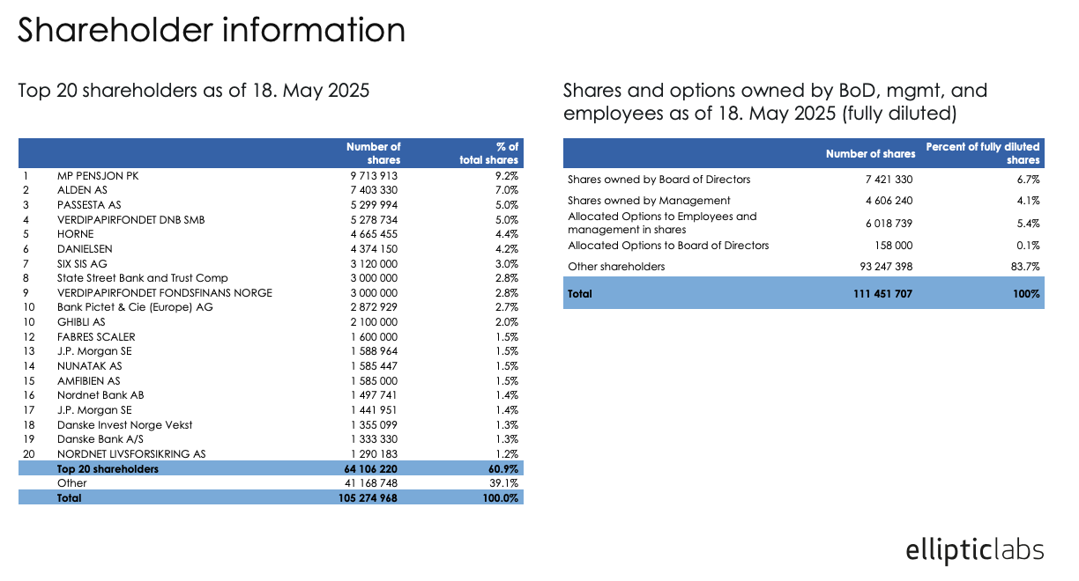
Task: Click the 1 588 964 shares value
Action: pyautogui.click(x=374, y=351)
